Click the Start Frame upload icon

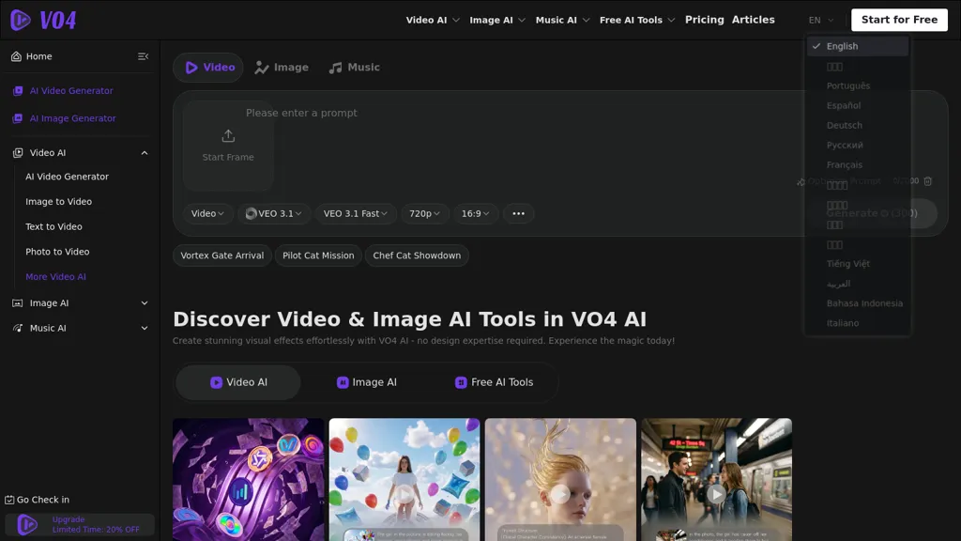[228, 135]
